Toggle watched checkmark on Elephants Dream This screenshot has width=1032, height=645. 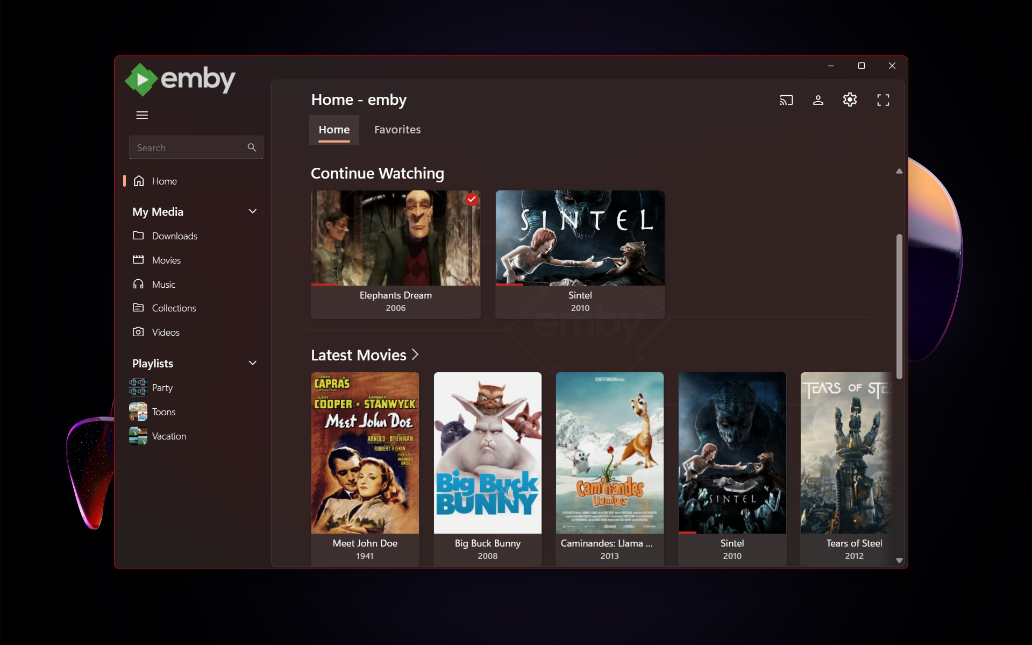472,199
